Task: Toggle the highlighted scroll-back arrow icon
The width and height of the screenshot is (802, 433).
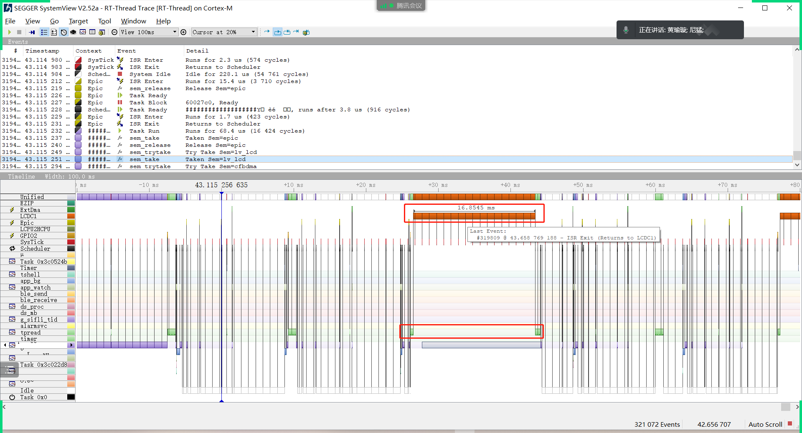Action: (x=277, y=32)
